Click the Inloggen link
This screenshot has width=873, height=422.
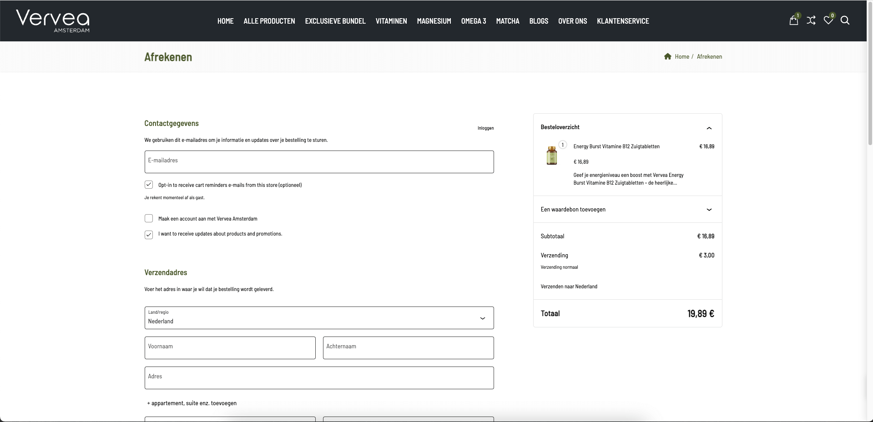coord(485,128)
